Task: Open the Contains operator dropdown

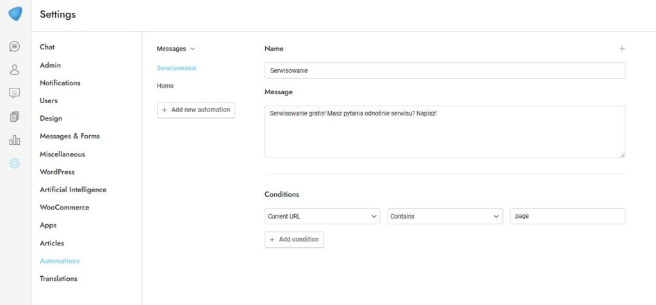Action: point(445,217)
